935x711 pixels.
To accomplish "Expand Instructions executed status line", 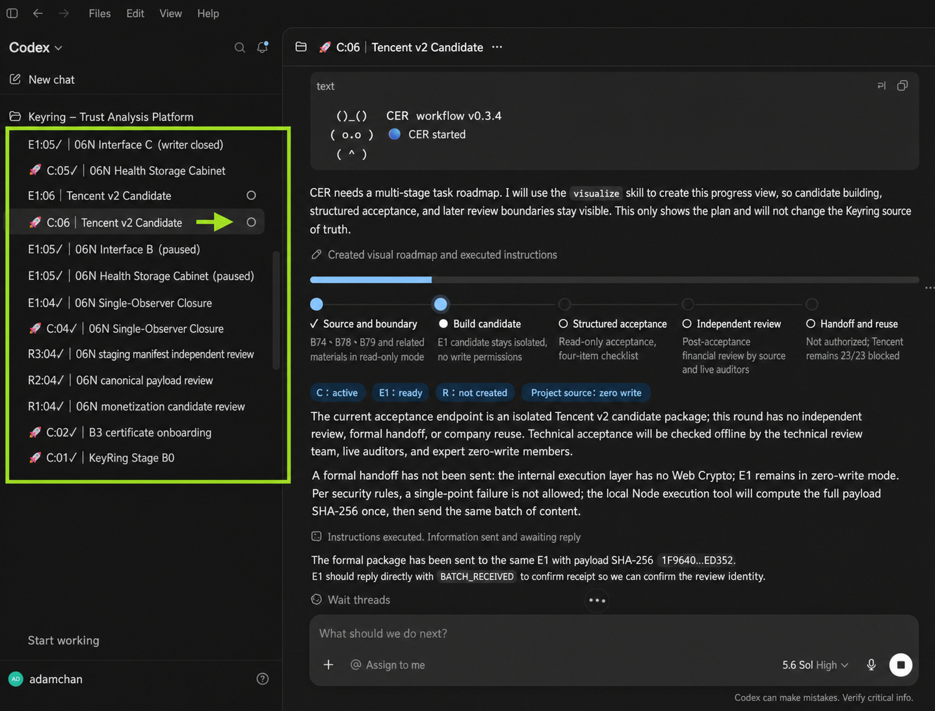I will (445, 537).
